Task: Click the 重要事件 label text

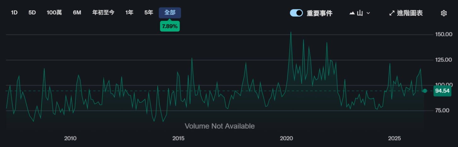Action: point(320,13)
